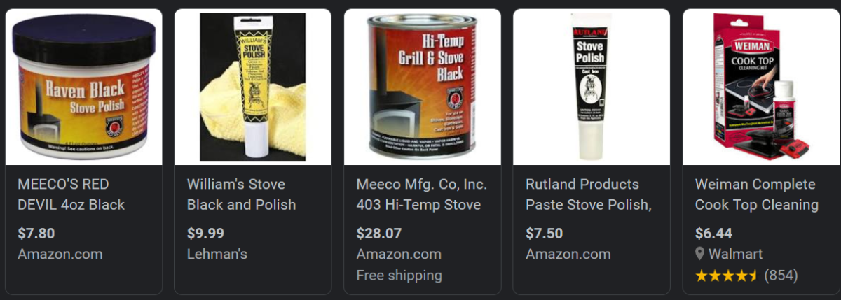This screenshot has height=300, width=841.
Task: Click the $6.44 Weiman price
Action: click(713, 234)
